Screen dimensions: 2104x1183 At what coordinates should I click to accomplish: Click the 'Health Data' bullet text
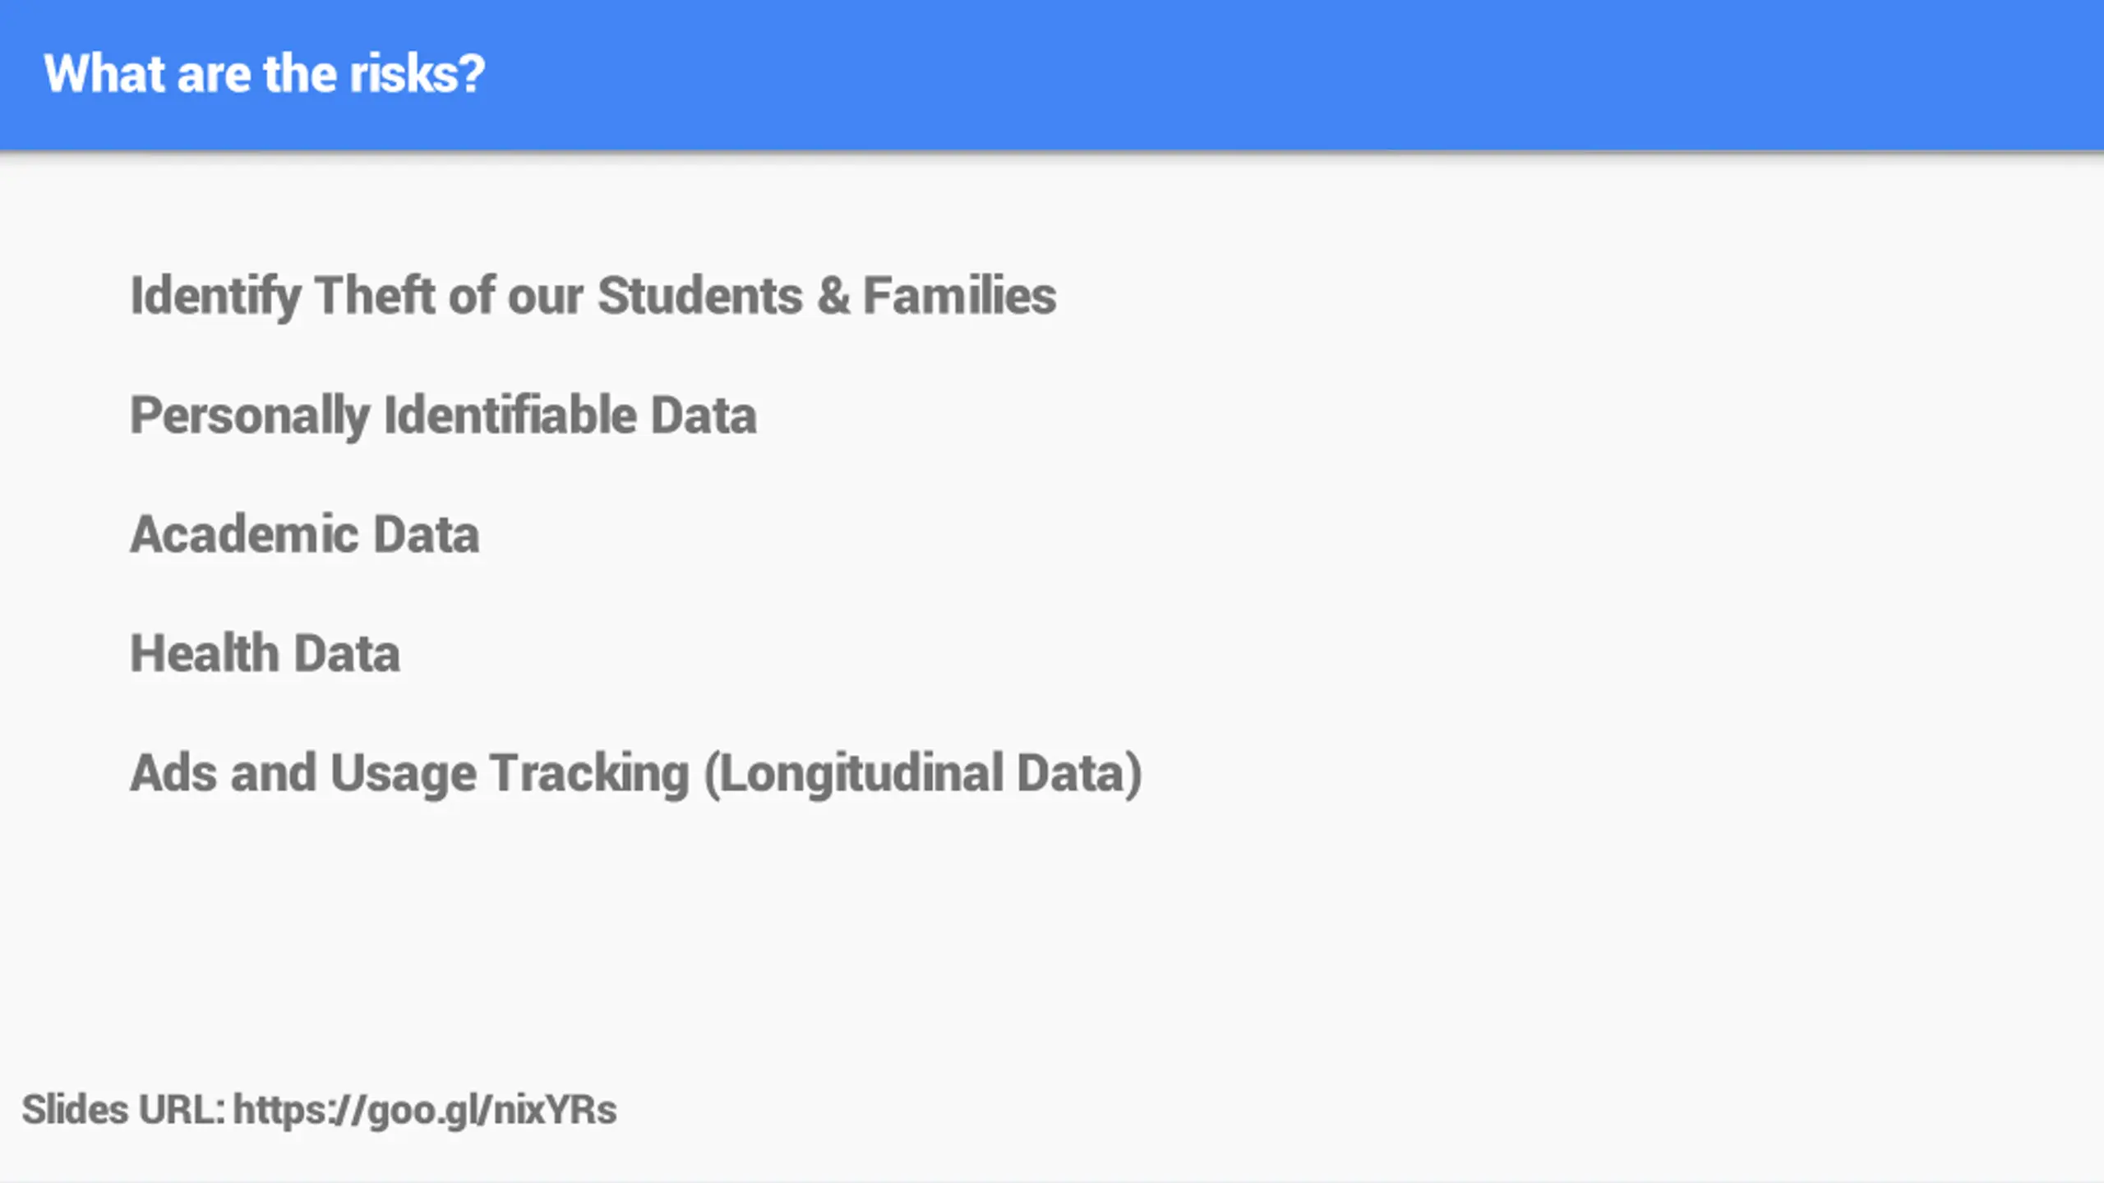(x=265, y=654)
